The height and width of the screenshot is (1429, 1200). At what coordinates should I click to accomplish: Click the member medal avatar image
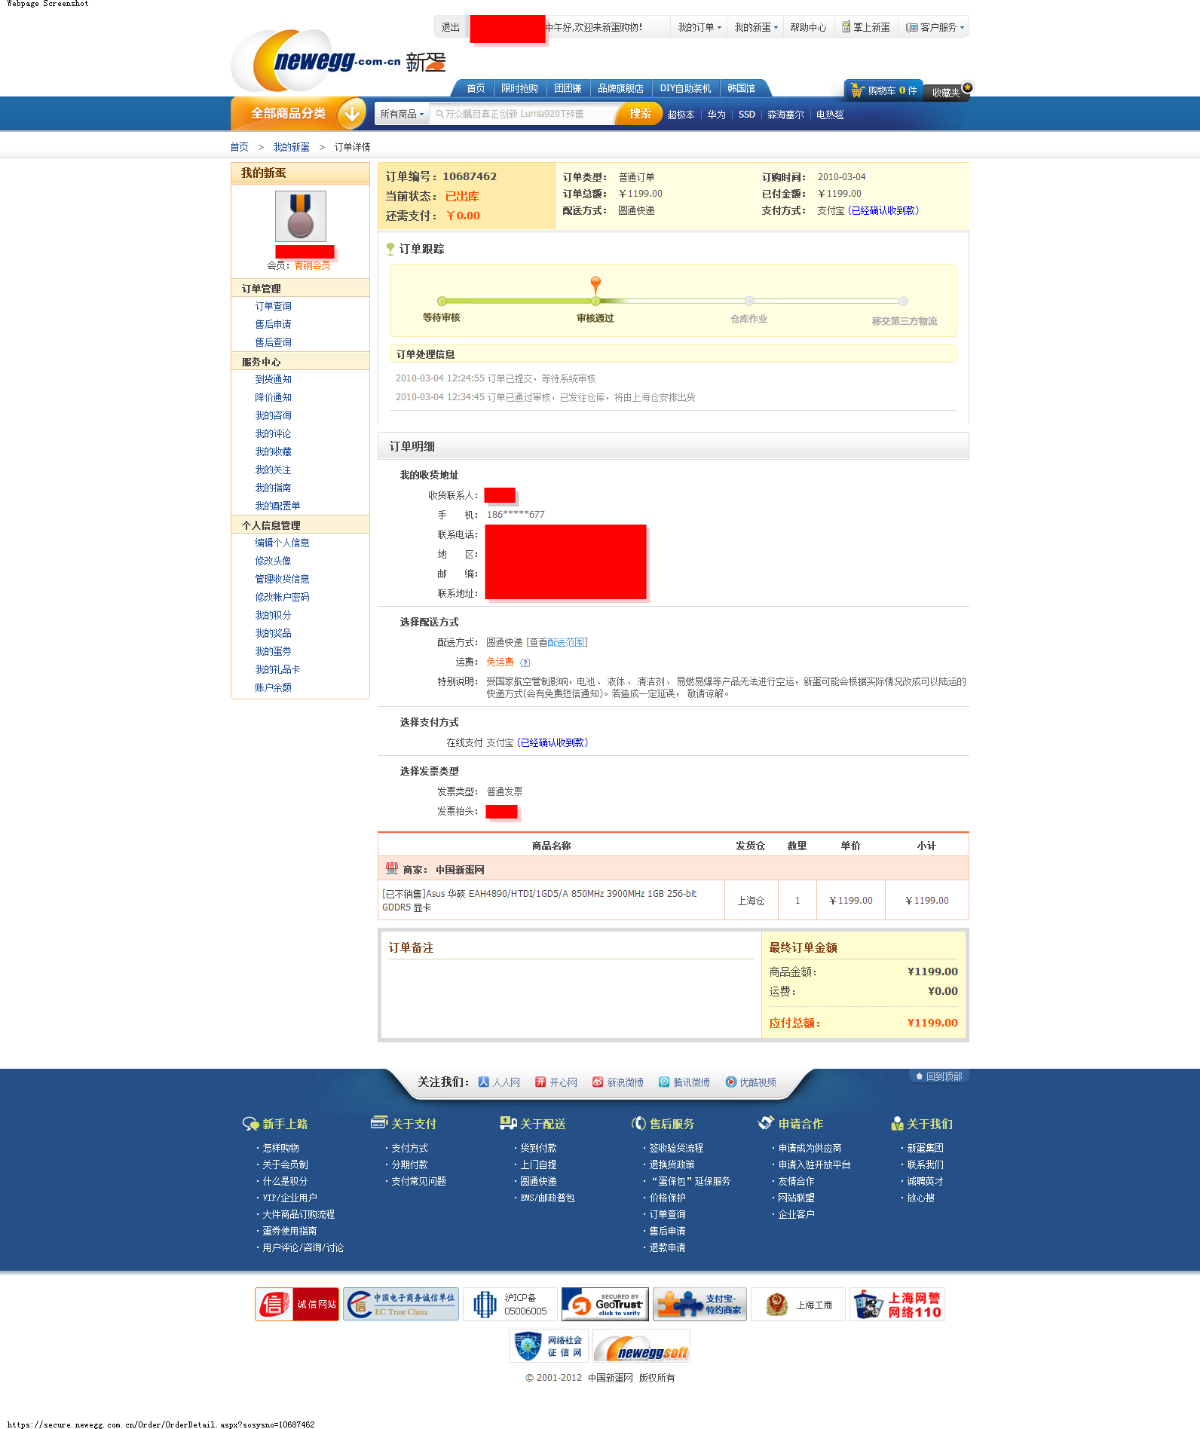point(300,216)
